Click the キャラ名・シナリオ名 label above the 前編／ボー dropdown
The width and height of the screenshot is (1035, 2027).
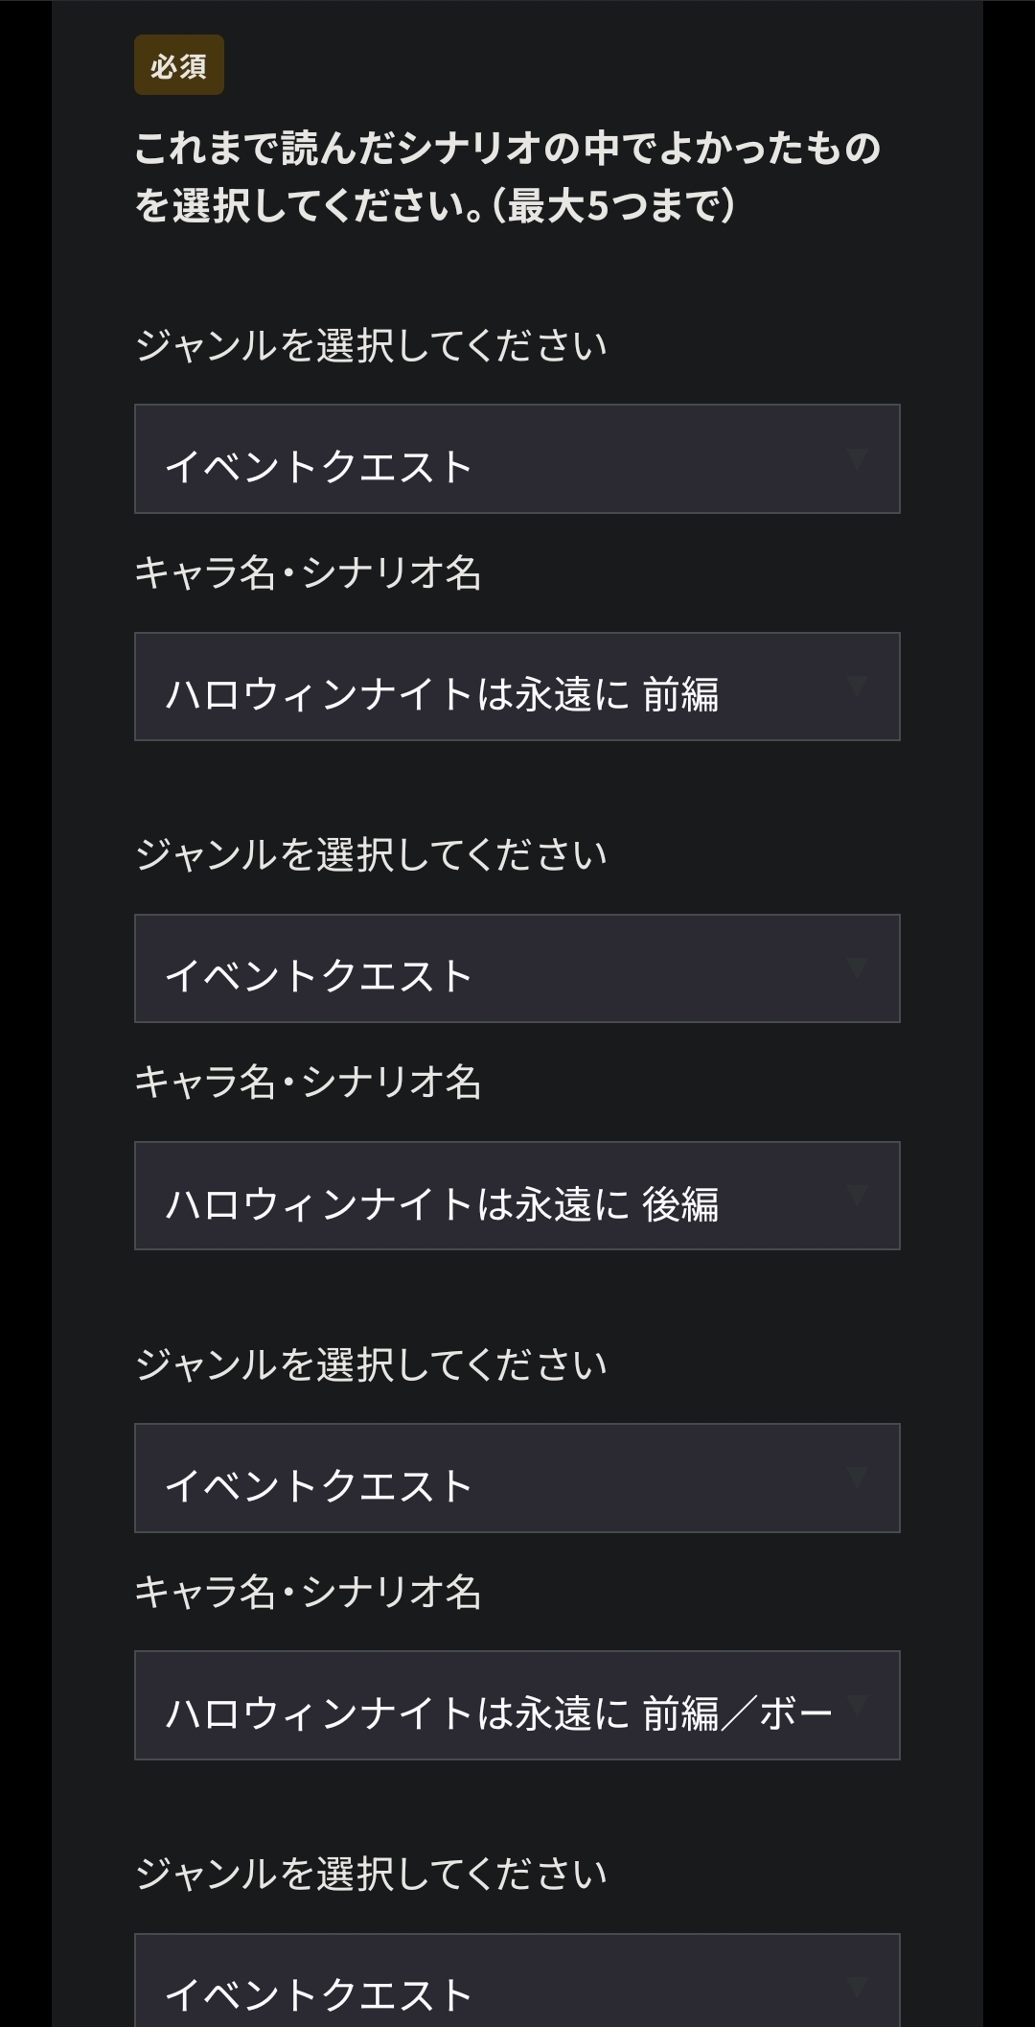(x=308, y=1593)
